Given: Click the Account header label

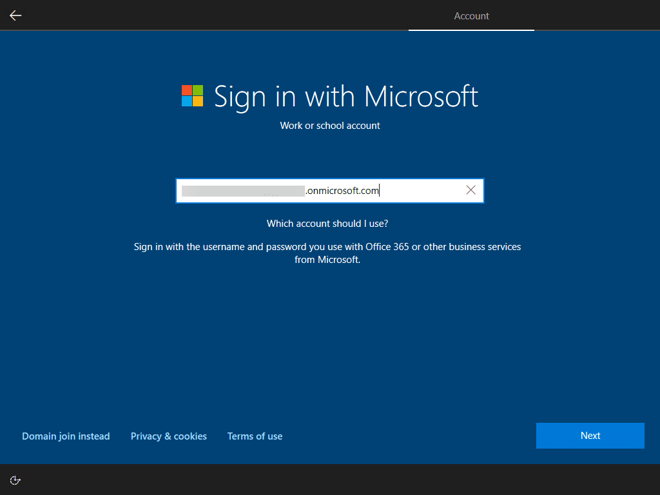Looking at the screenshot, I should pyautogui.click(x=471, y=15).
